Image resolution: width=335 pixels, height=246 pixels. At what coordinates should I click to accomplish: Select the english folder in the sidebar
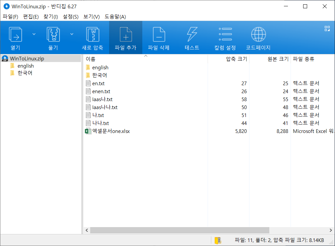point(26,66)
